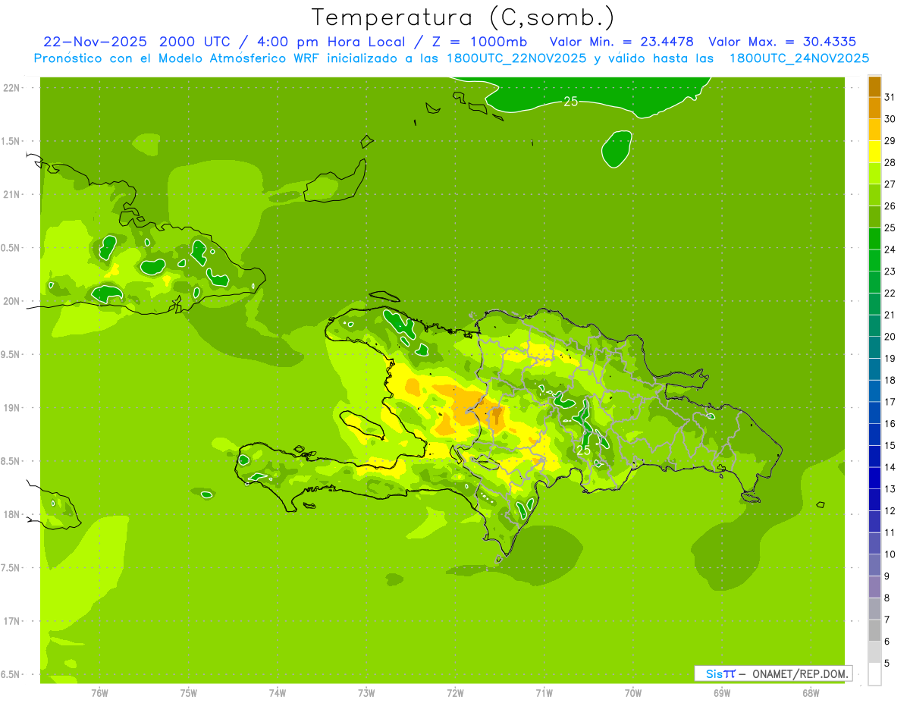Image resolution: width=910 pixels, height=703 pixels.
Task: Click the "73W" longitude label
Action: point(366,692)
